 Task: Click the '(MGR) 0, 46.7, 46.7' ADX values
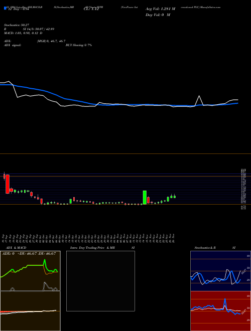[x=51, y=41]
